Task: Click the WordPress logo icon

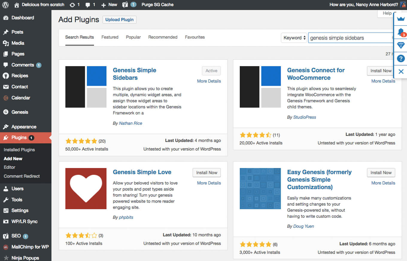Action: click(x=5, y=5)
